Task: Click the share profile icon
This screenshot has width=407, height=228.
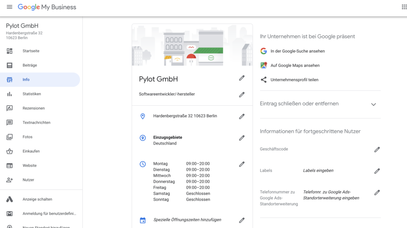Action: point(264,80)
